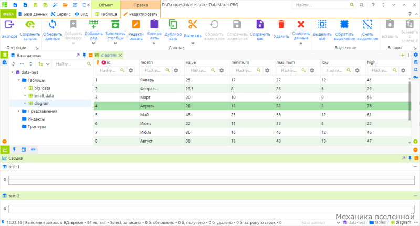Click the table vertical scrollbar
The height and width of the screenshot is (226, 420).
point(409,100)
